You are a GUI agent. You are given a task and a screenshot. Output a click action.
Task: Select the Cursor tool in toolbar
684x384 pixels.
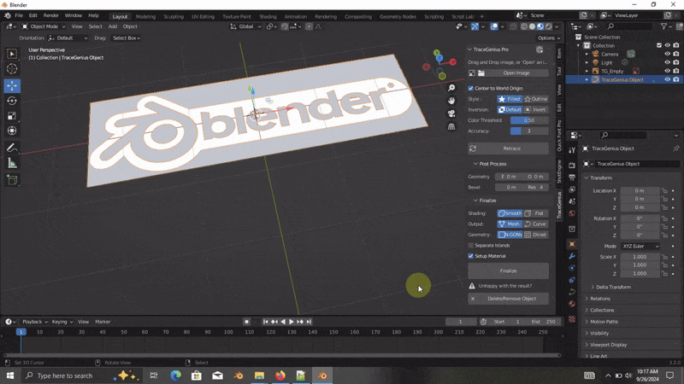pos(12,69)
